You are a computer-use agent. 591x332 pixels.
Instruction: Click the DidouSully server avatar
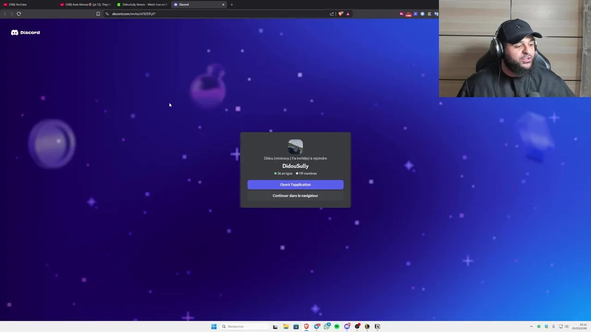(295, 147)
